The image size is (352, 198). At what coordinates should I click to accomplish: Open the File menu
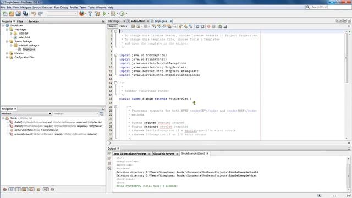(x=3, y=7)
